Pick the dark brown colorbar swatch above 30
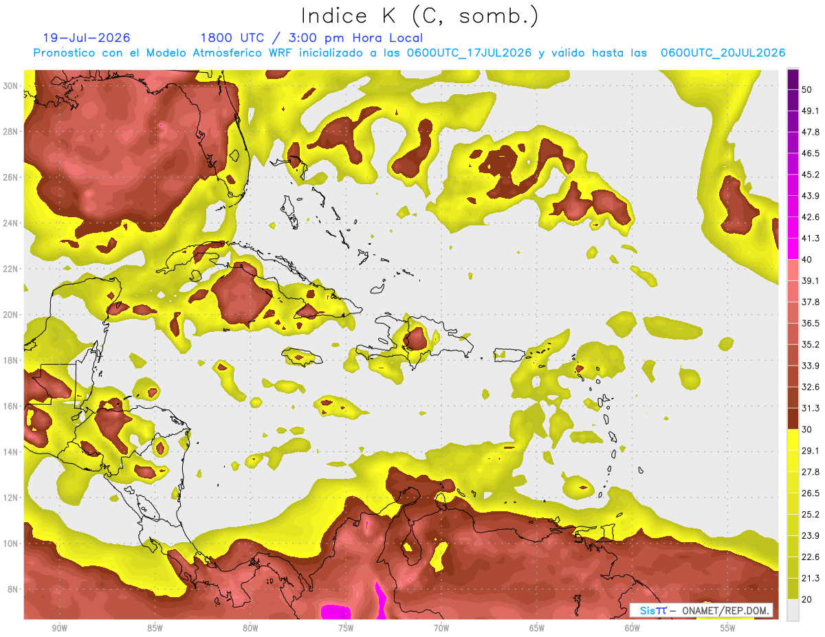Screen dimensions: 825x637 pyautogui.click(x=793, y=418)
